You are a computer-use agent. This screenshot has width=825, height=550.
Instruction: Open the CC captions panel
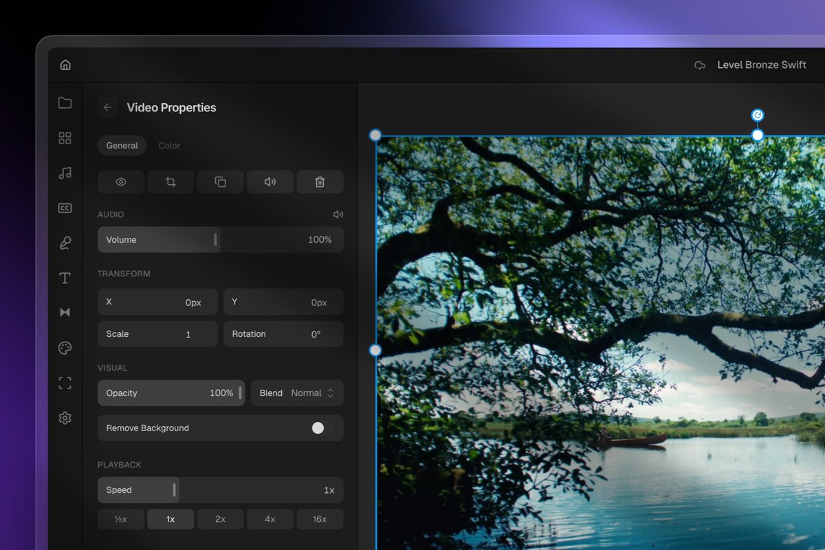click(x=65, y=208)
